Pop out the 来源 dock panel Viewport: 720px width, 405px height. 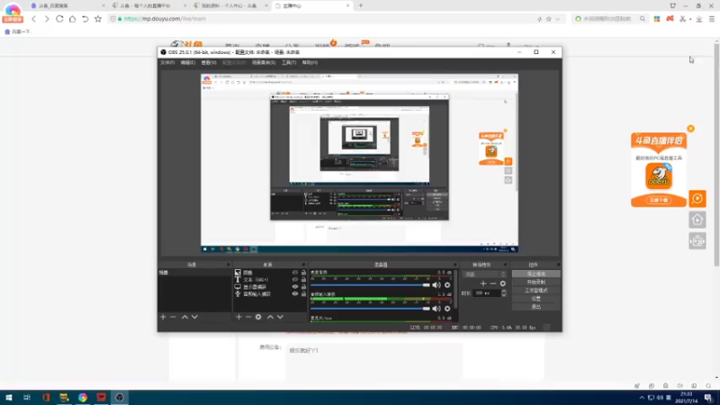click(303, 265)
